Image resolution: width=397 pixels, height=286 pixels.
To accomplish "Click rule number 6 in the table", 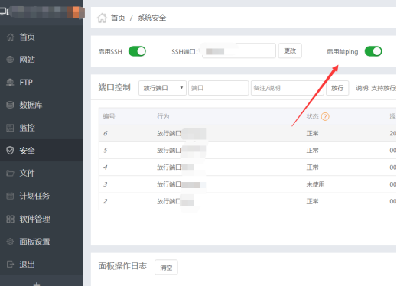I will coord(106,133).
